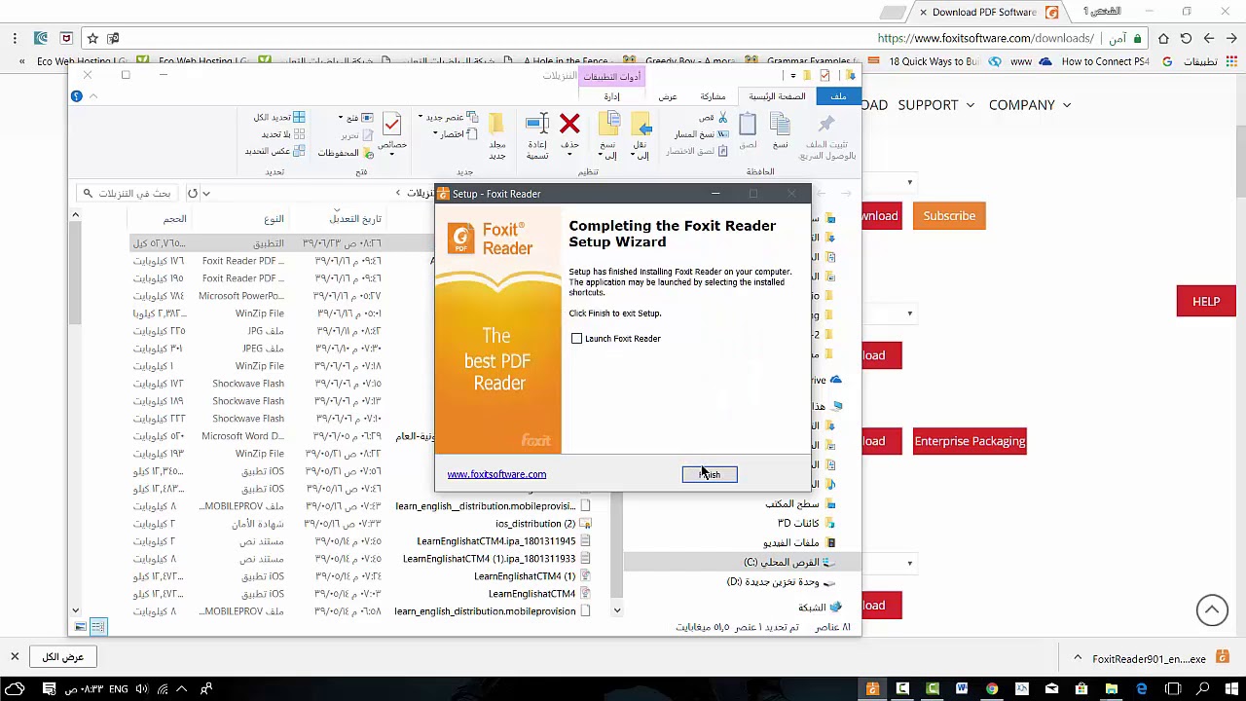Open the address history dropdown in Explorer
The image size is (1246, 701).
click(x=206, y=194)
